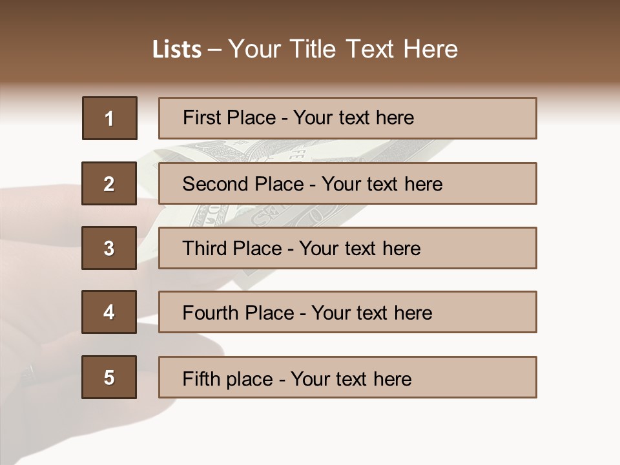The width and height of the screenshot is (620, 465).
Task: Click the empty margin right of Third Place bar
Action: [578, 248]
